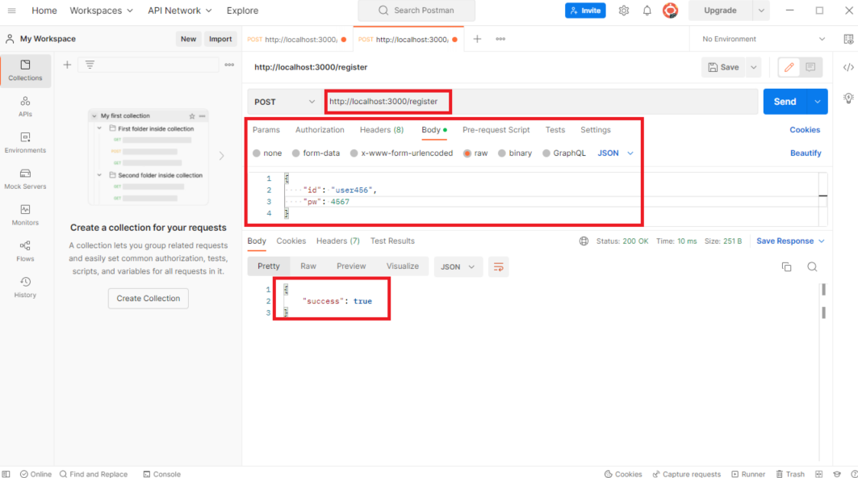Viewport: 858px width, 478px height.
Task: Open the Flows sidebar panel
Action: [x=25, y=251]
